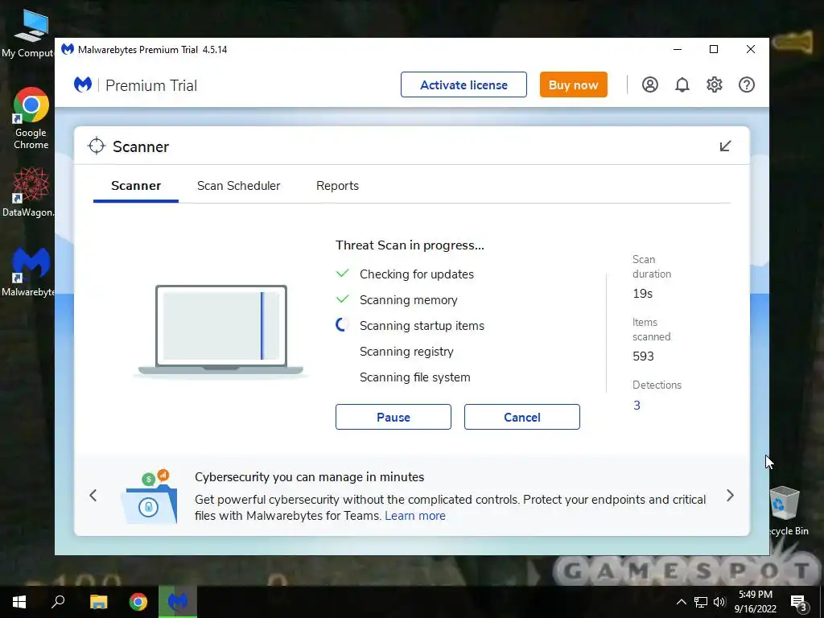Show next promotional banner
Image resolution: width=824 pixels, height=618 pixels.
point(730,495)
